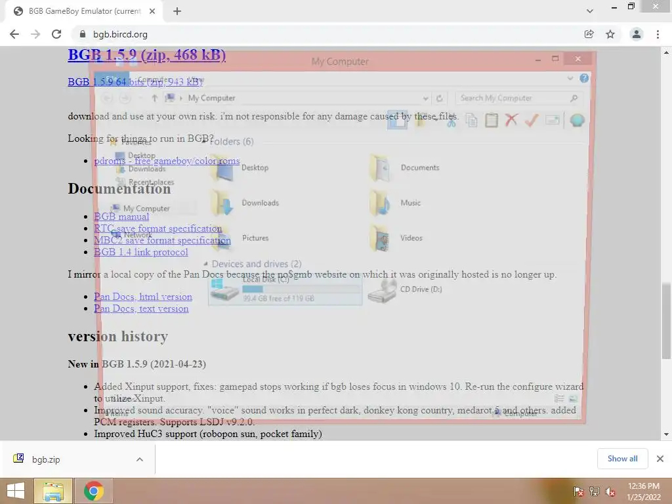Click the red delete X toolbar icon

pyautogui.click(x=511, y=120)
